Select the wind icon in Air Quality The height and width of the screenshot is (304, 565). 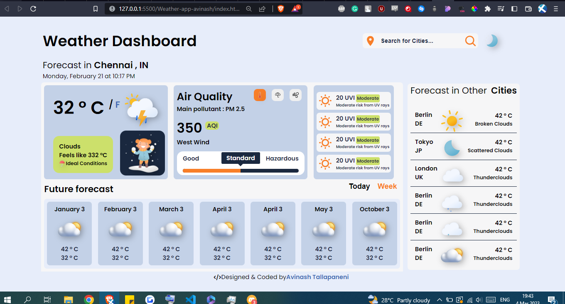296,95
